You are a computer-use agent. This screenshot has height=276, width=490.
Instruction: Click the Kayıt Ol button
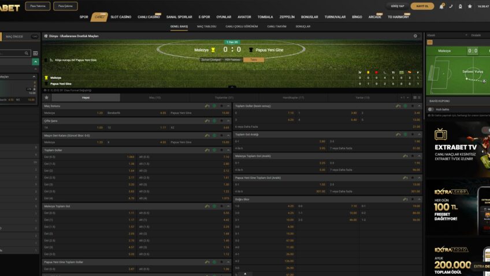(x=422, y=6)
